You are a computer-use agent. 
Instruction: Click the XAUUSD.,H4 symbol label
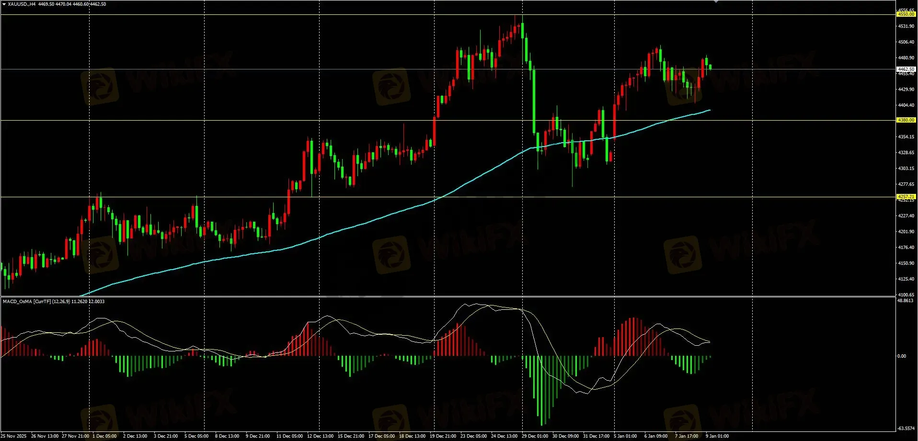coord(22,4)
